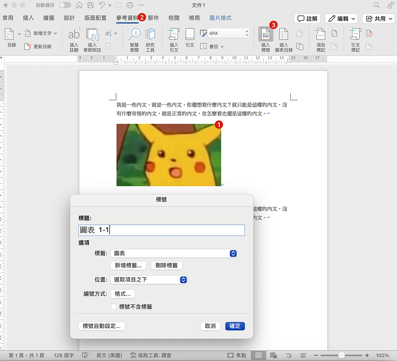
Task: Click the home icon in title bar
Action: tap(79, 5)
